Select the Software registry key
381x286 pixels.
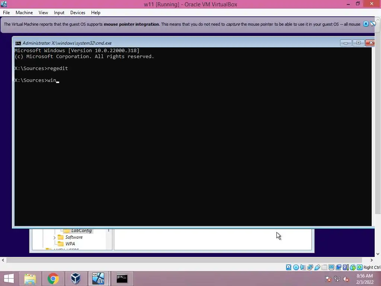click(74, 237)
